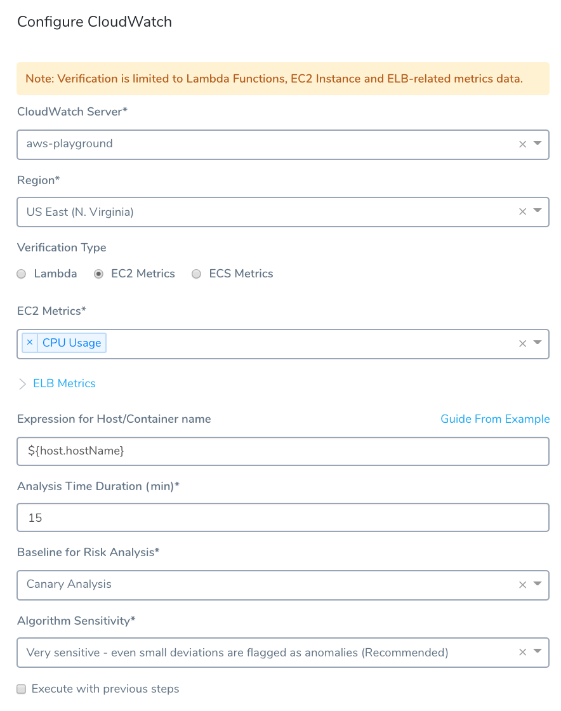Select the Lambda verification type radio button

tap(22, 274)
